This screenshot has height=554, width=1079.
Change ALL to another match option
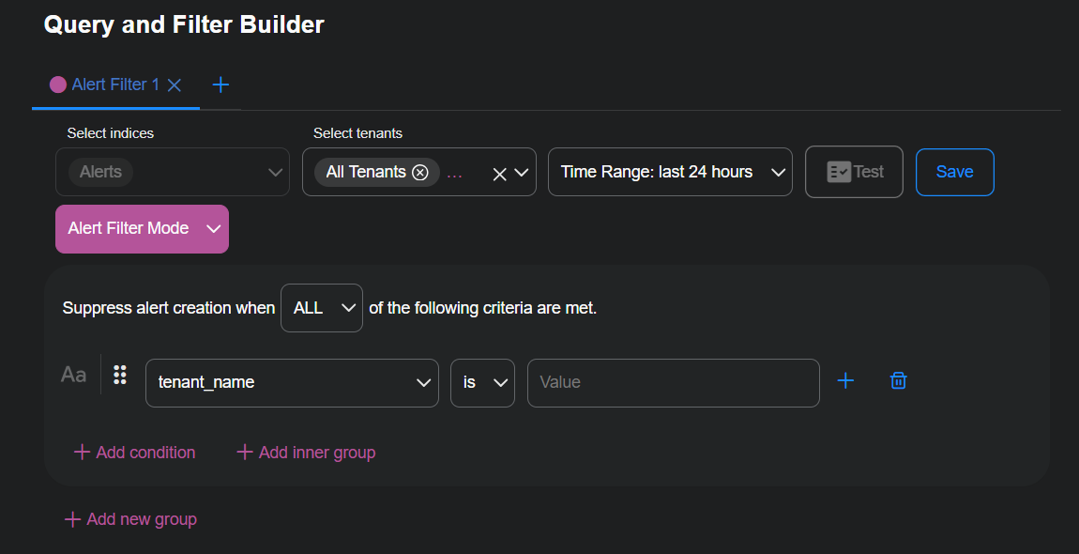coord(322,307)
